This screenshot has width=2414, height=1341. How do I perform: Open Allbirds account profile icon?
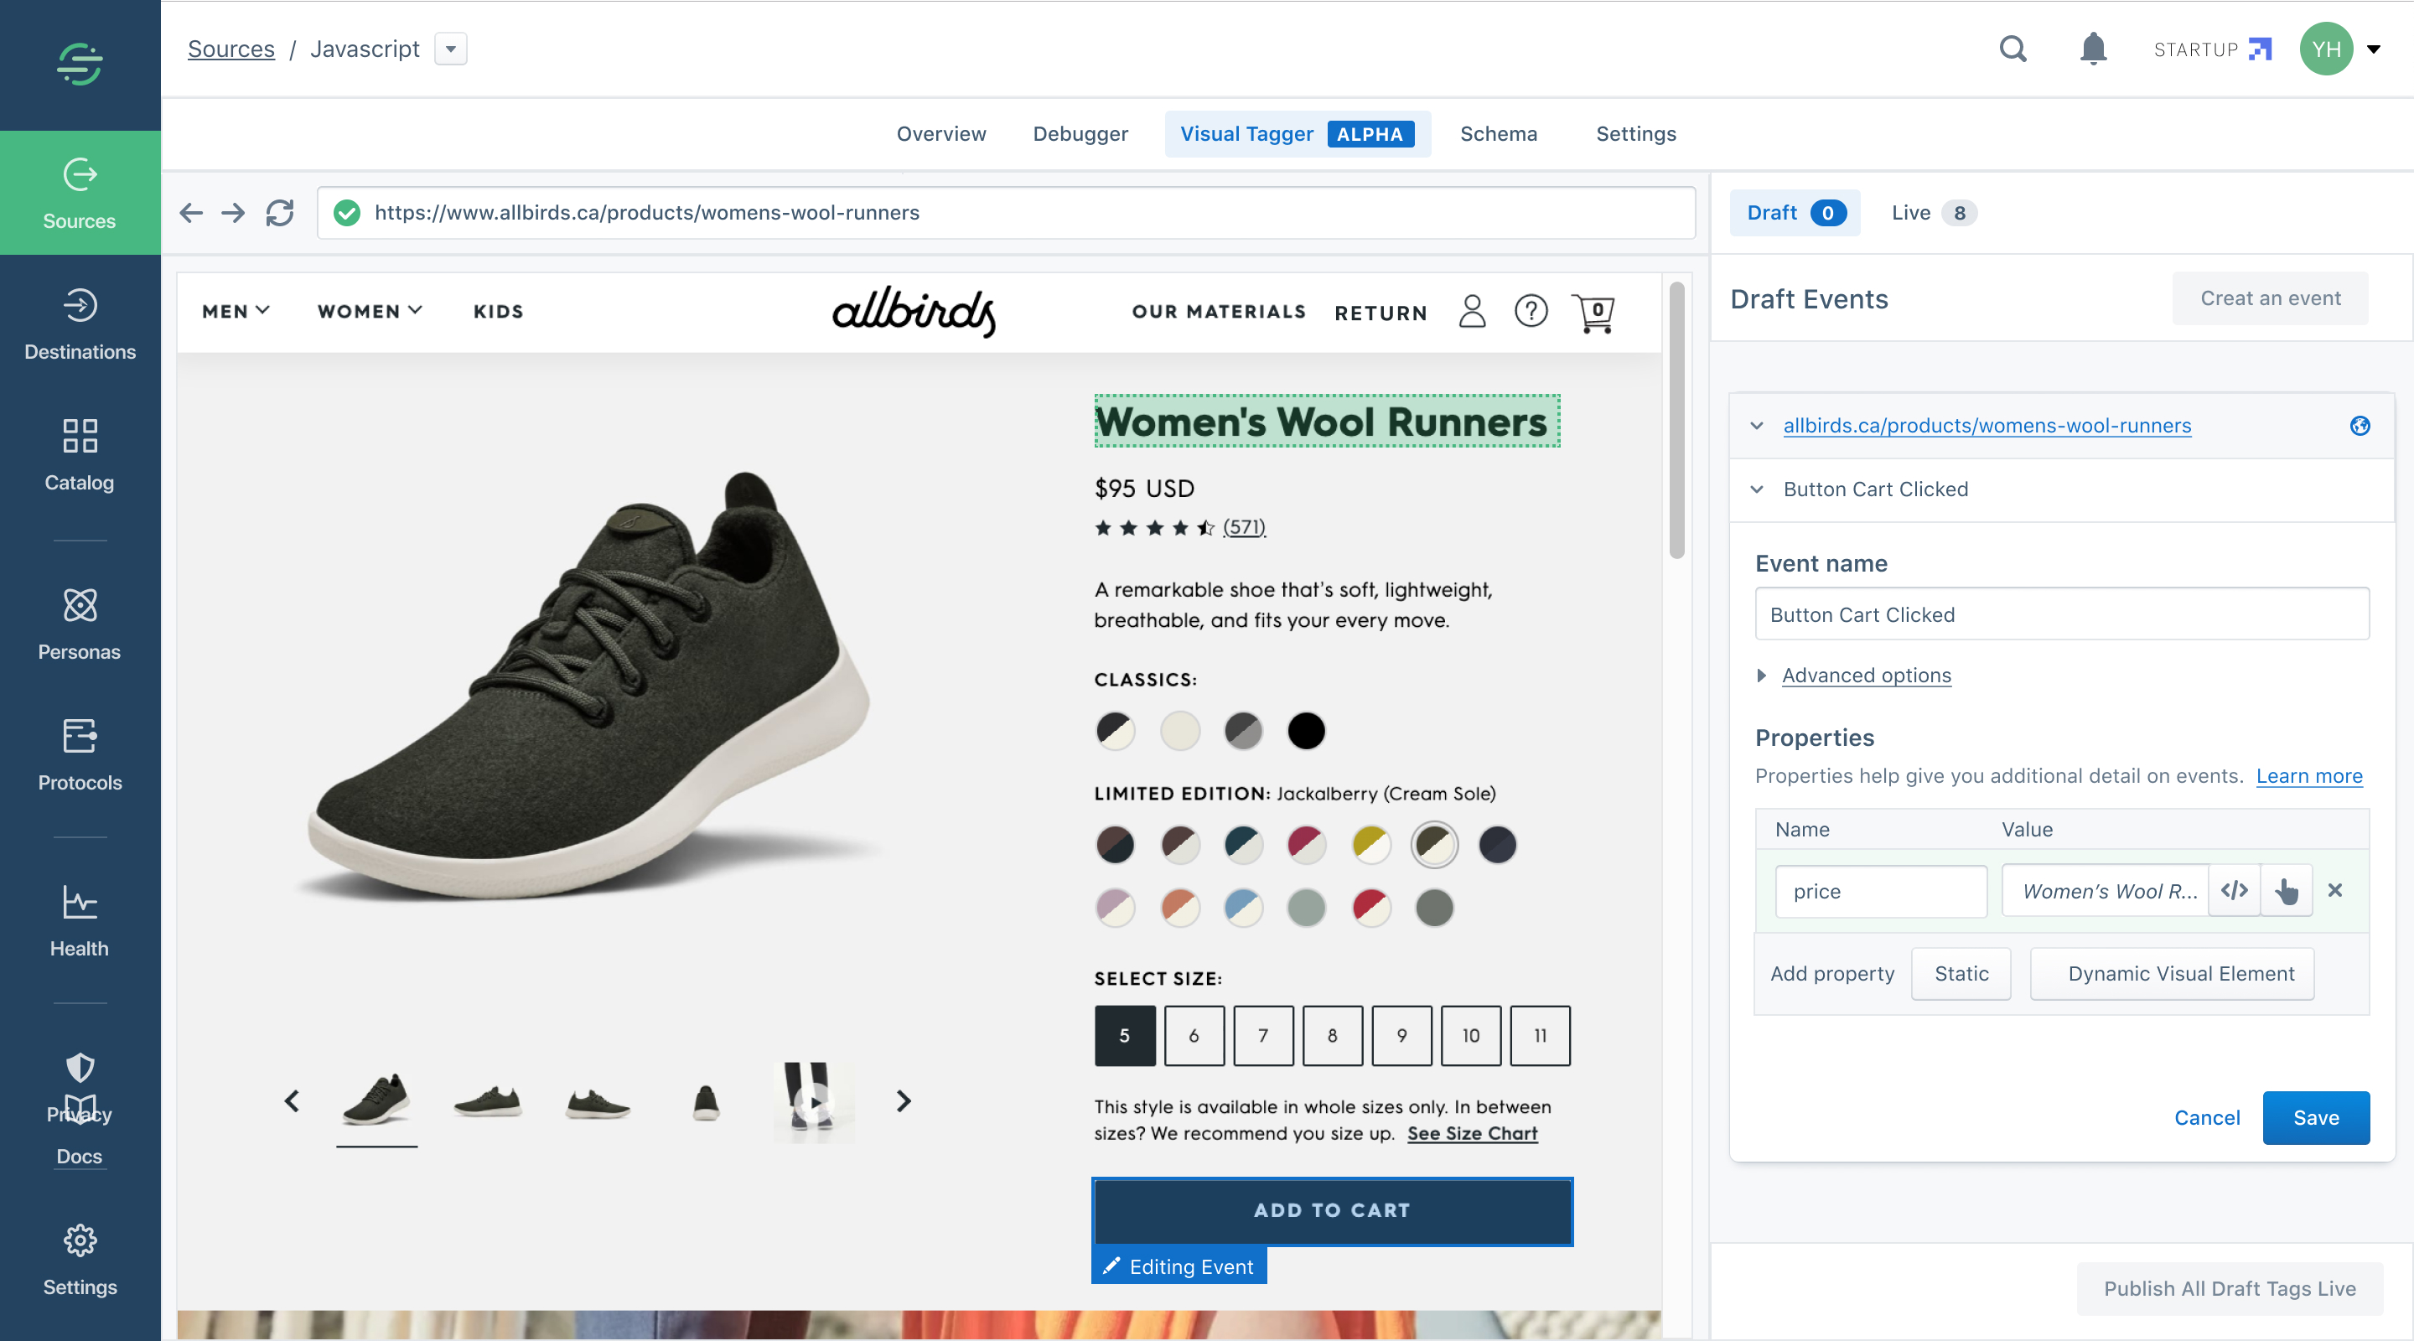point(1472,311)
